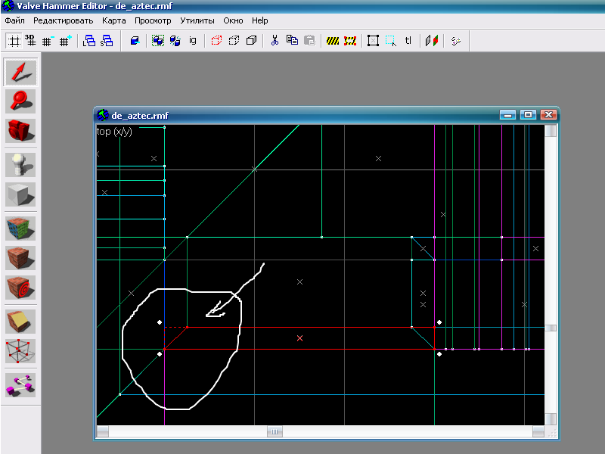Viewport: 605px width, 454px height.
Task: Toggle texture lock 'tl' button
Action: [x=408, y=41]
